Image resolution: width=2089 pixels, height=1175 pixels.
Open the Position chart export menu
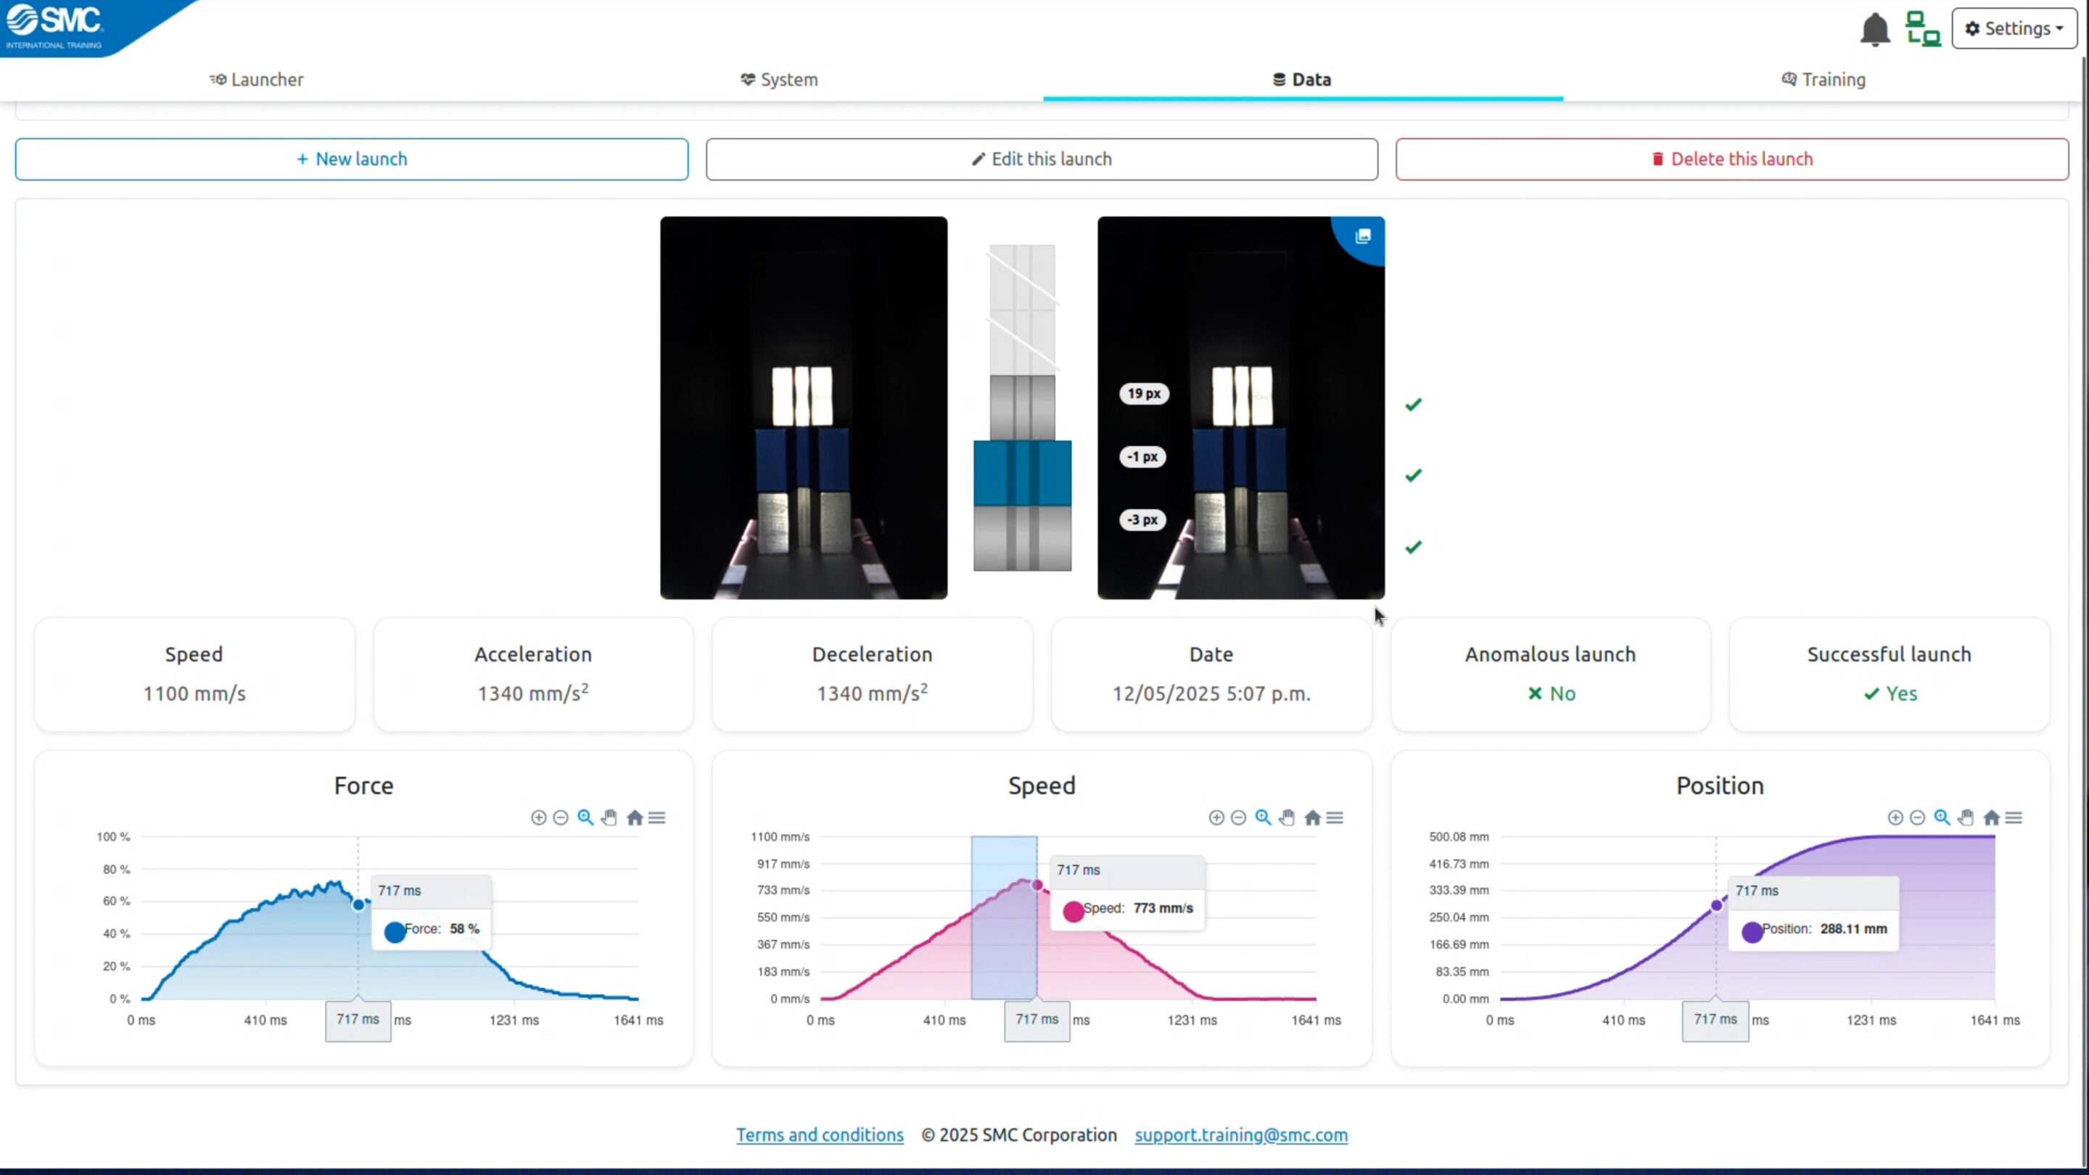click(x=2014, y=817)
